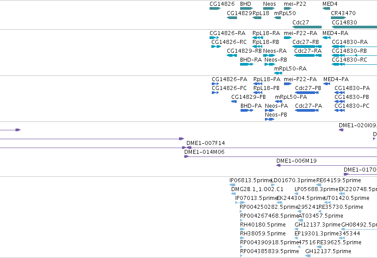Image resolution: width=377 pixels, height=258 pixels.
Task: Click the LD01670.3prime EST label
Action: (293, 180)
